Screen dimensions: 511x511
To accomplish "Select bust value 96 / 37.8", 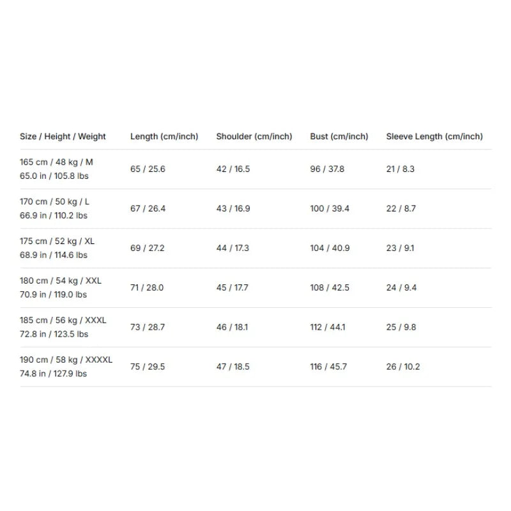I will point(327,169).
